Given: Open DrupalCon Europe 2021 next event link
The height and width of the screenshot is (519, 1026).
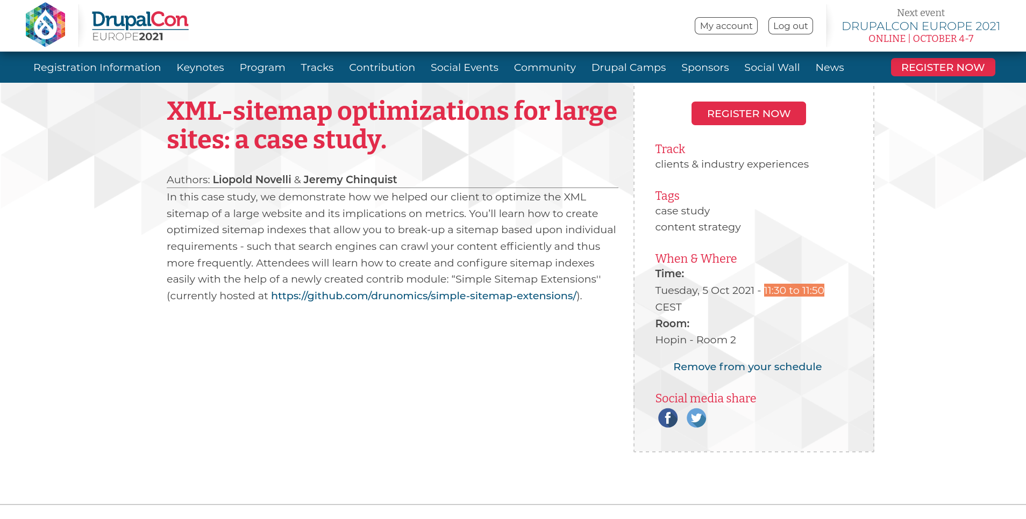Looking at the screenshot, I should click(920, 26).
